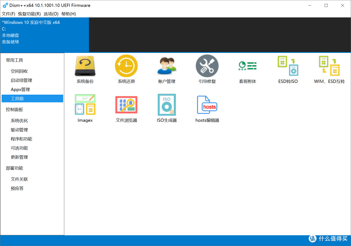Launch the ESD转ISO converter
This screenshot has width=351, height=246.
pyautogui.click(x=288, y=66)
